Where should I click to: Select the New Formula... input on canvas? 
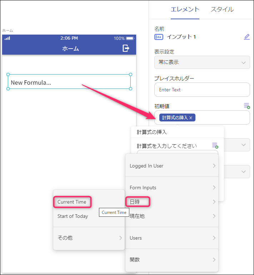pyautogui.click(x=69, y=82)
